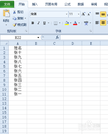108x134 pixels.
Task: Open font color dropdown arrow
Action: point(79,23)
